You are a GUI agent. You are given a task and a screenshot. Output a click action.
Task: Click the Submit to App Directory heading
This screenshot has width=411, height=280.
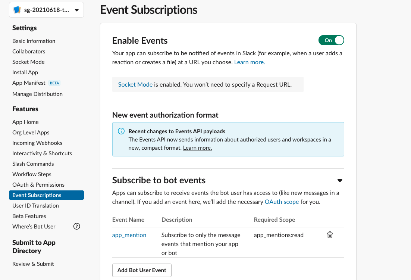coord(34,247)
